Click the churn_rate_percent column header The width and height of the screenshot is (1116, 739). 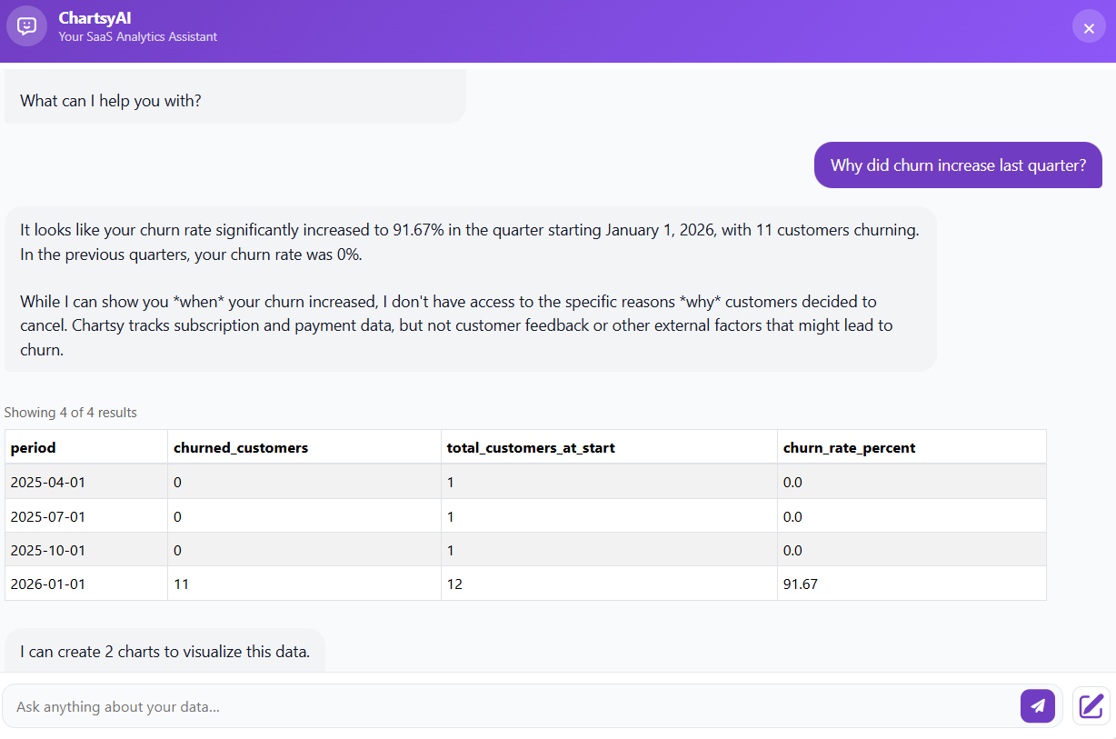[850, 446]
